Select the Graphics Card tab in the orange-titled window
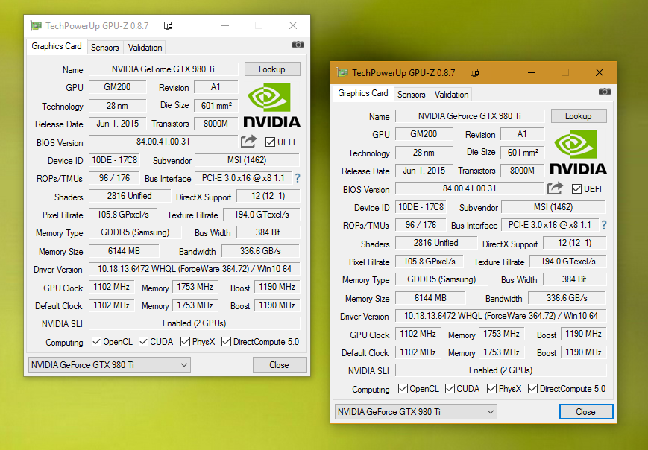The image size is (648, 450). pyautogui.click(x=363, y=93)
